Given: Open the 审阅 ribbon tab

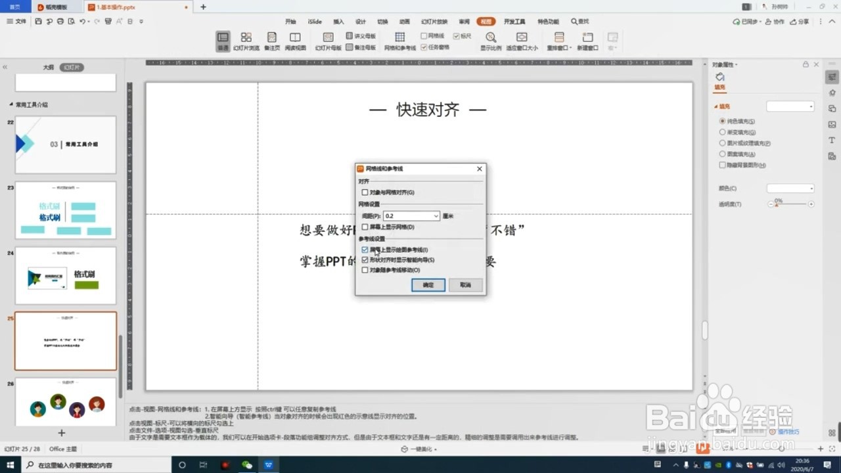Looking at the screenshot, I should [465, 22].
